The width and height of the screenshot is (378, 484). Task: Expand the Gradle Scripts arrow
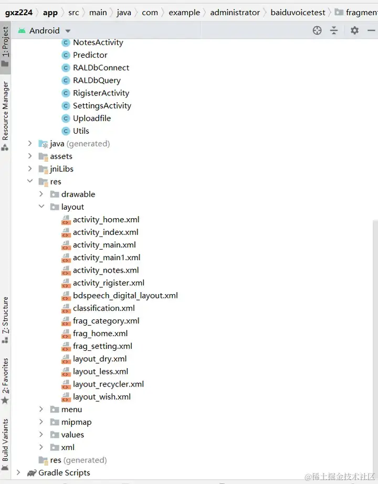(18, 472)
